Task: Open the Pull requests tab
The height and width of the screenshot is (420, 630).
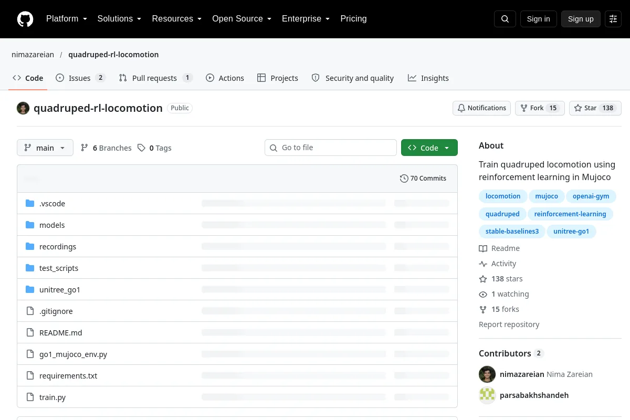Action: click(155, 78)
